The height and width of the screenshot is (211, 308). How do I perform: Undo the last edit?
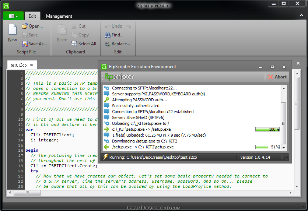pyautogui.click(x=113, y=26)
